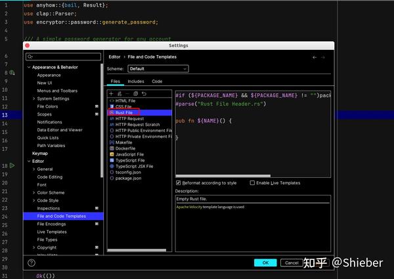
Task: Select HTTP Public Environment File template
Action: tap(140, 131)
